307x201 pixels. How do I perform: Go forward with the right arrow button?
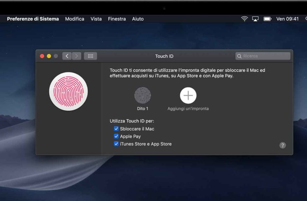click(77, 56)
